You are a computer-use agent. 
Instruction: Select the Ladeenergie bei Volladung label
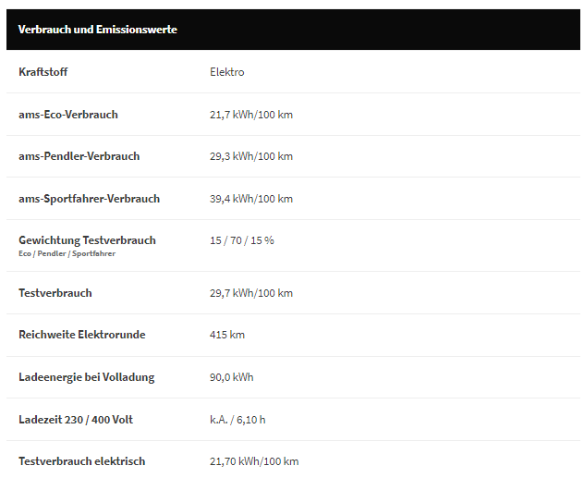tap(86, 377)
